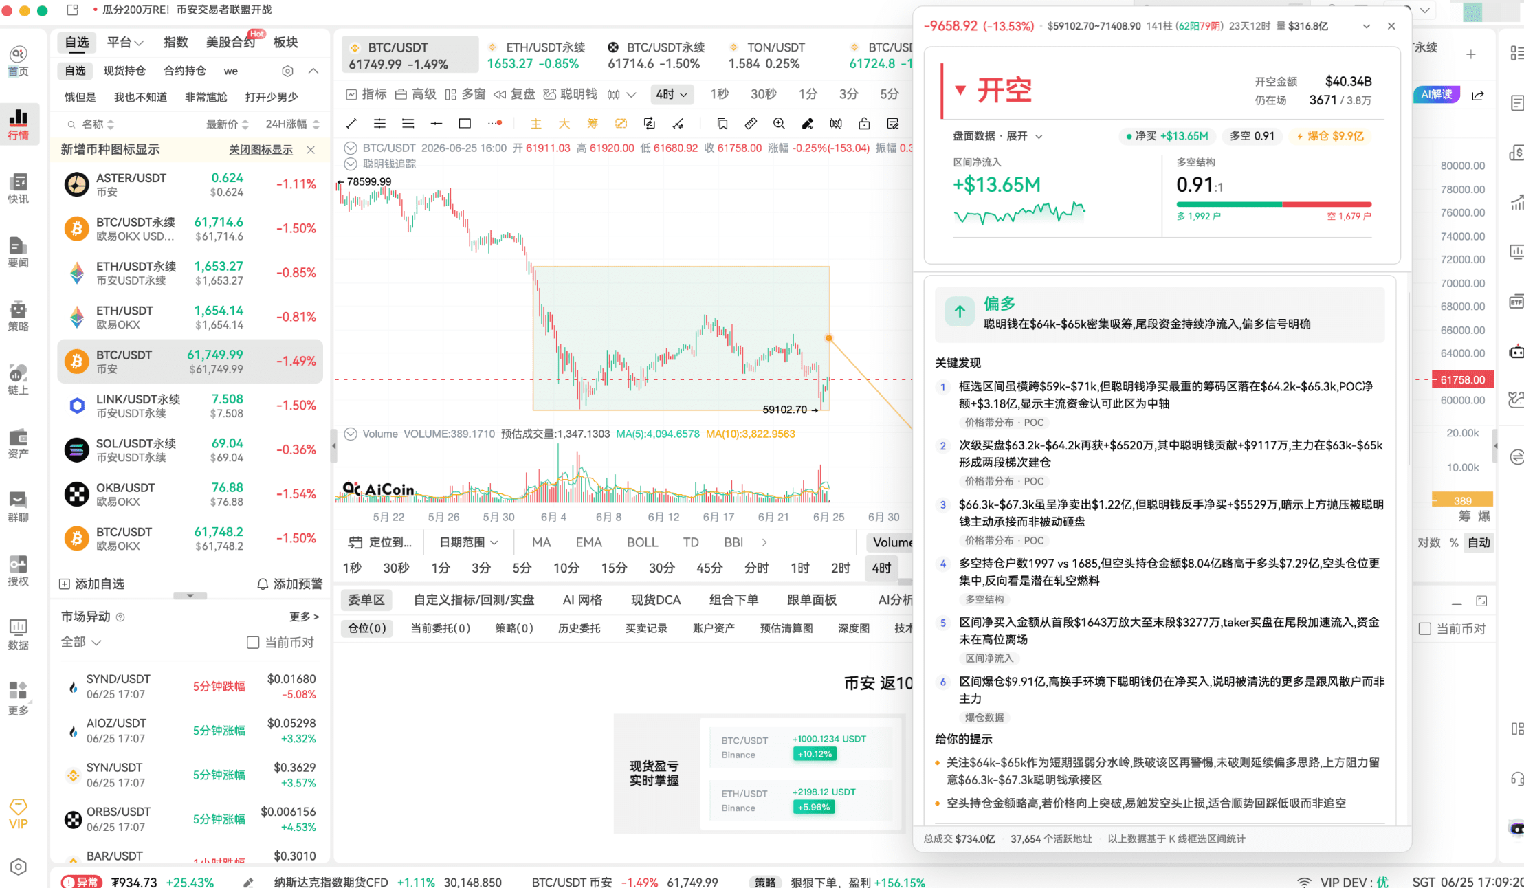
Task: Click the 定位到... locate button
Action: [x=380, y=542]
